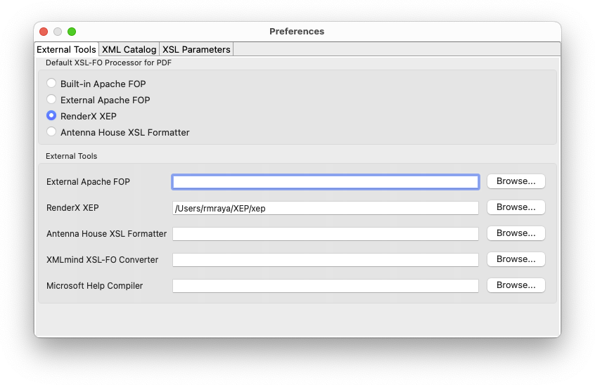Click the 'External Tools' section heading
Viewport: 595px width, 385px height.
point(71,156)
